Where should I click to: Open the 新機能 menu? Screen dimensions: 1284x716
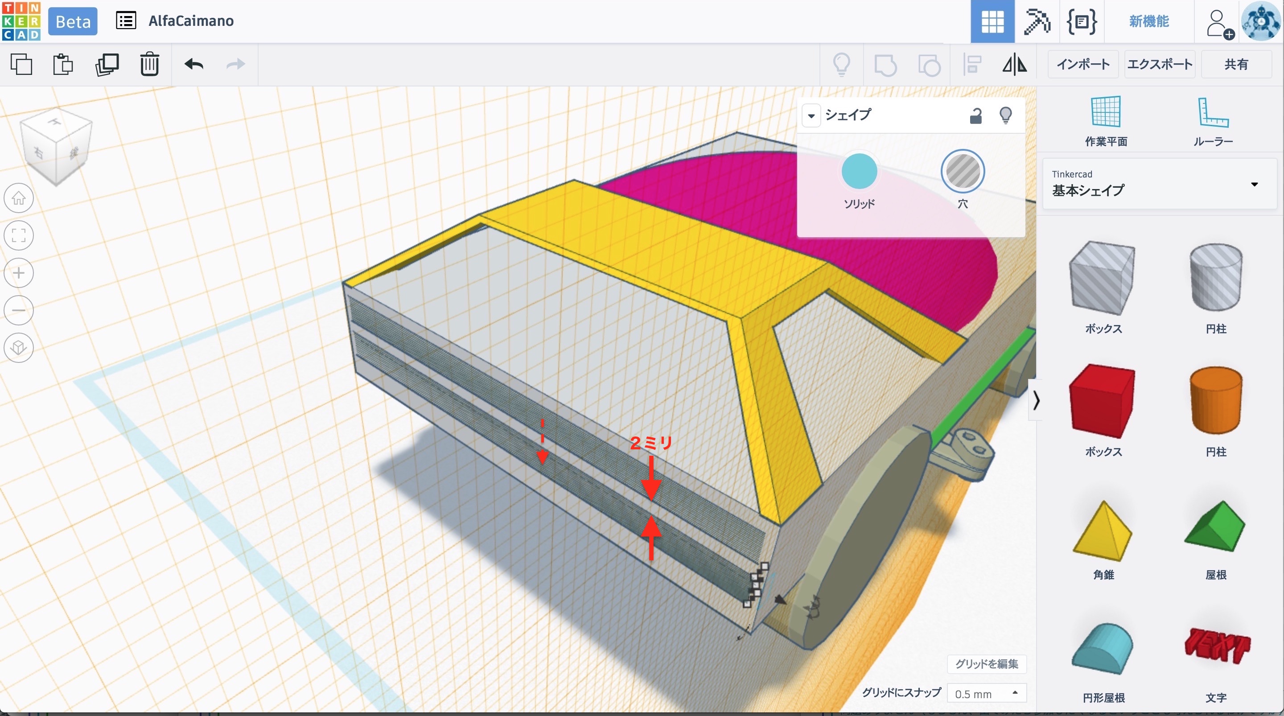click(1148, 21)
